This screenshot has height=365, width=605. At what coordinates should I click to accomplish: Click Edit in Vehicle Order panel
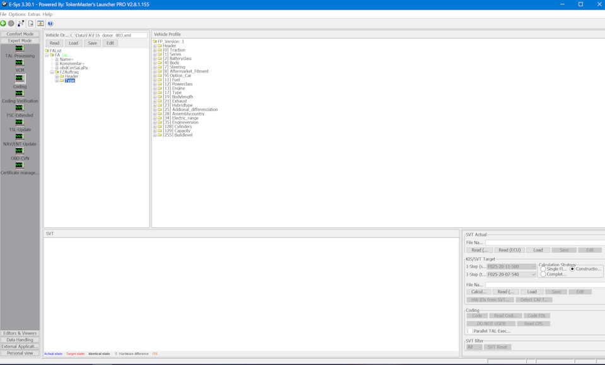click(x=110, y=43)
